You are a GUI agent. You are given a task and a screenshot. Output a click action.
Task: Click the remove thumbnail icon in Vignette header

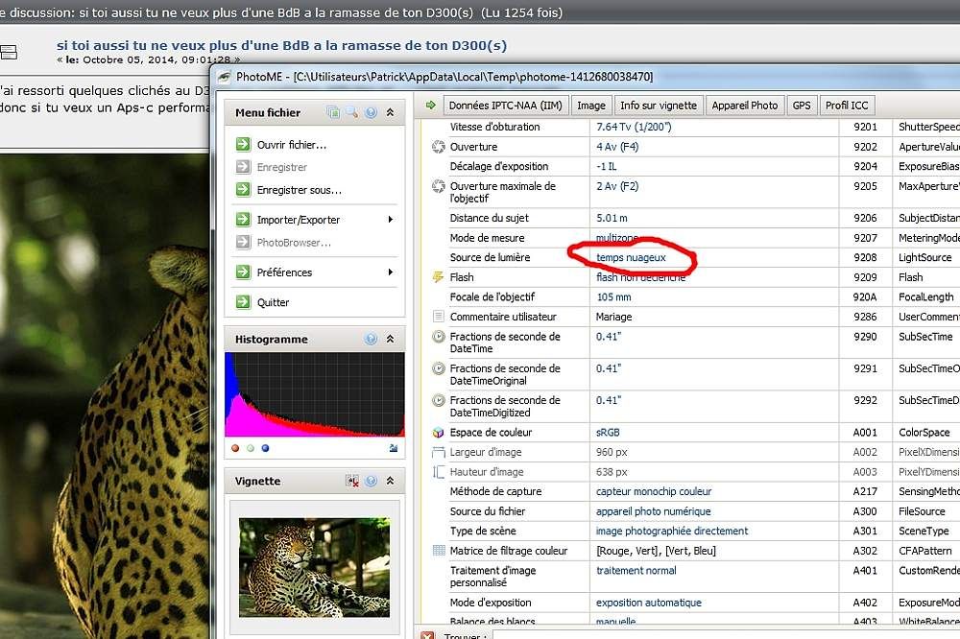[x=352, y=481]
